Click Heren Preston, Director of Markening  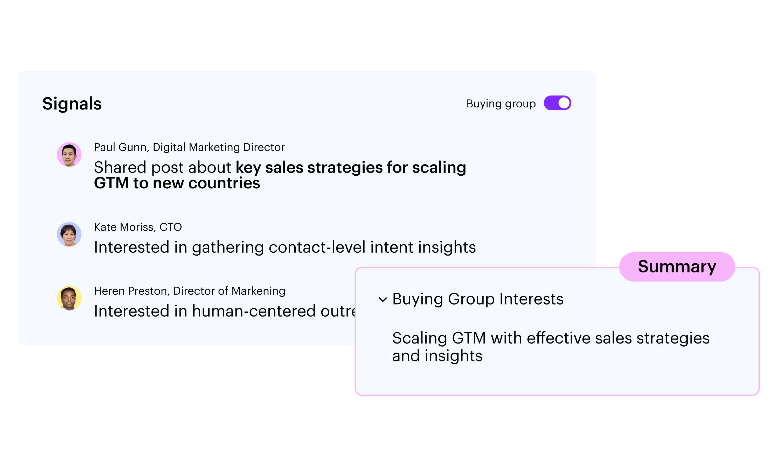pos(189,291)
